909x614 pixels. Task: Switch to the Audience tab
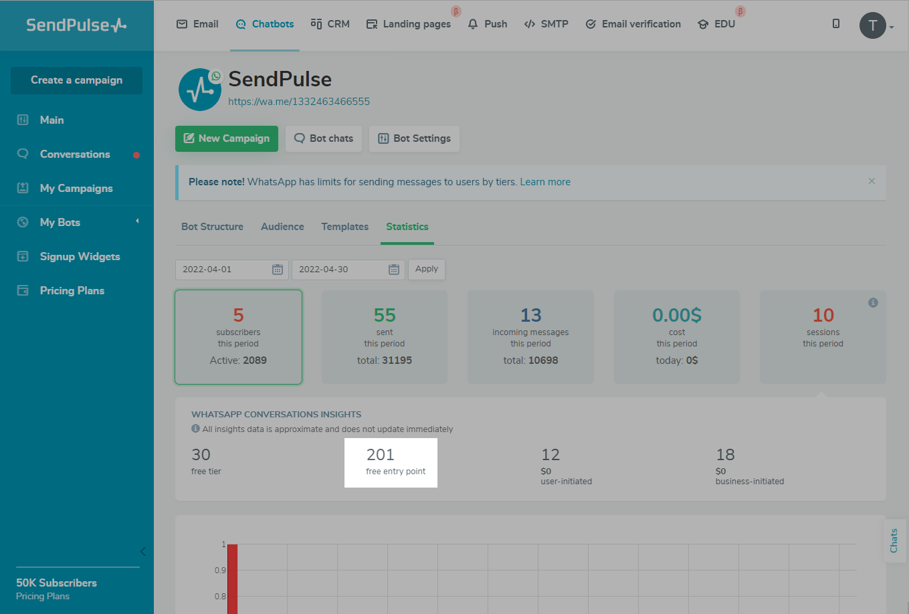[282, 227]
